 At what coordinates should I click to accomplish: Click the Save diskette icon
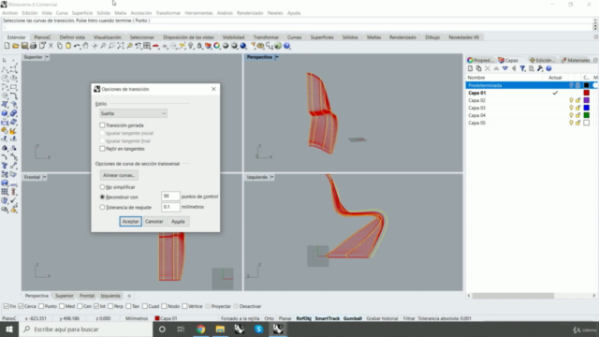pos(24,46)
